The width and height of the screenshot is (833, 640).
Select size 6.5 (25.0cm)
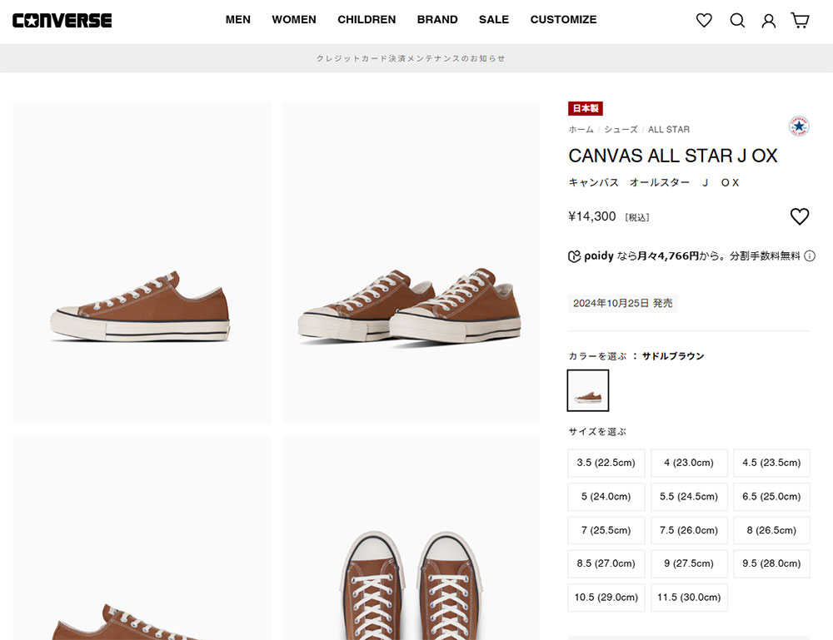click(771, 497)
